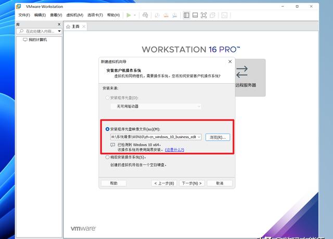Open the 帮助(H) menu
333x239 pixels.
113,15
